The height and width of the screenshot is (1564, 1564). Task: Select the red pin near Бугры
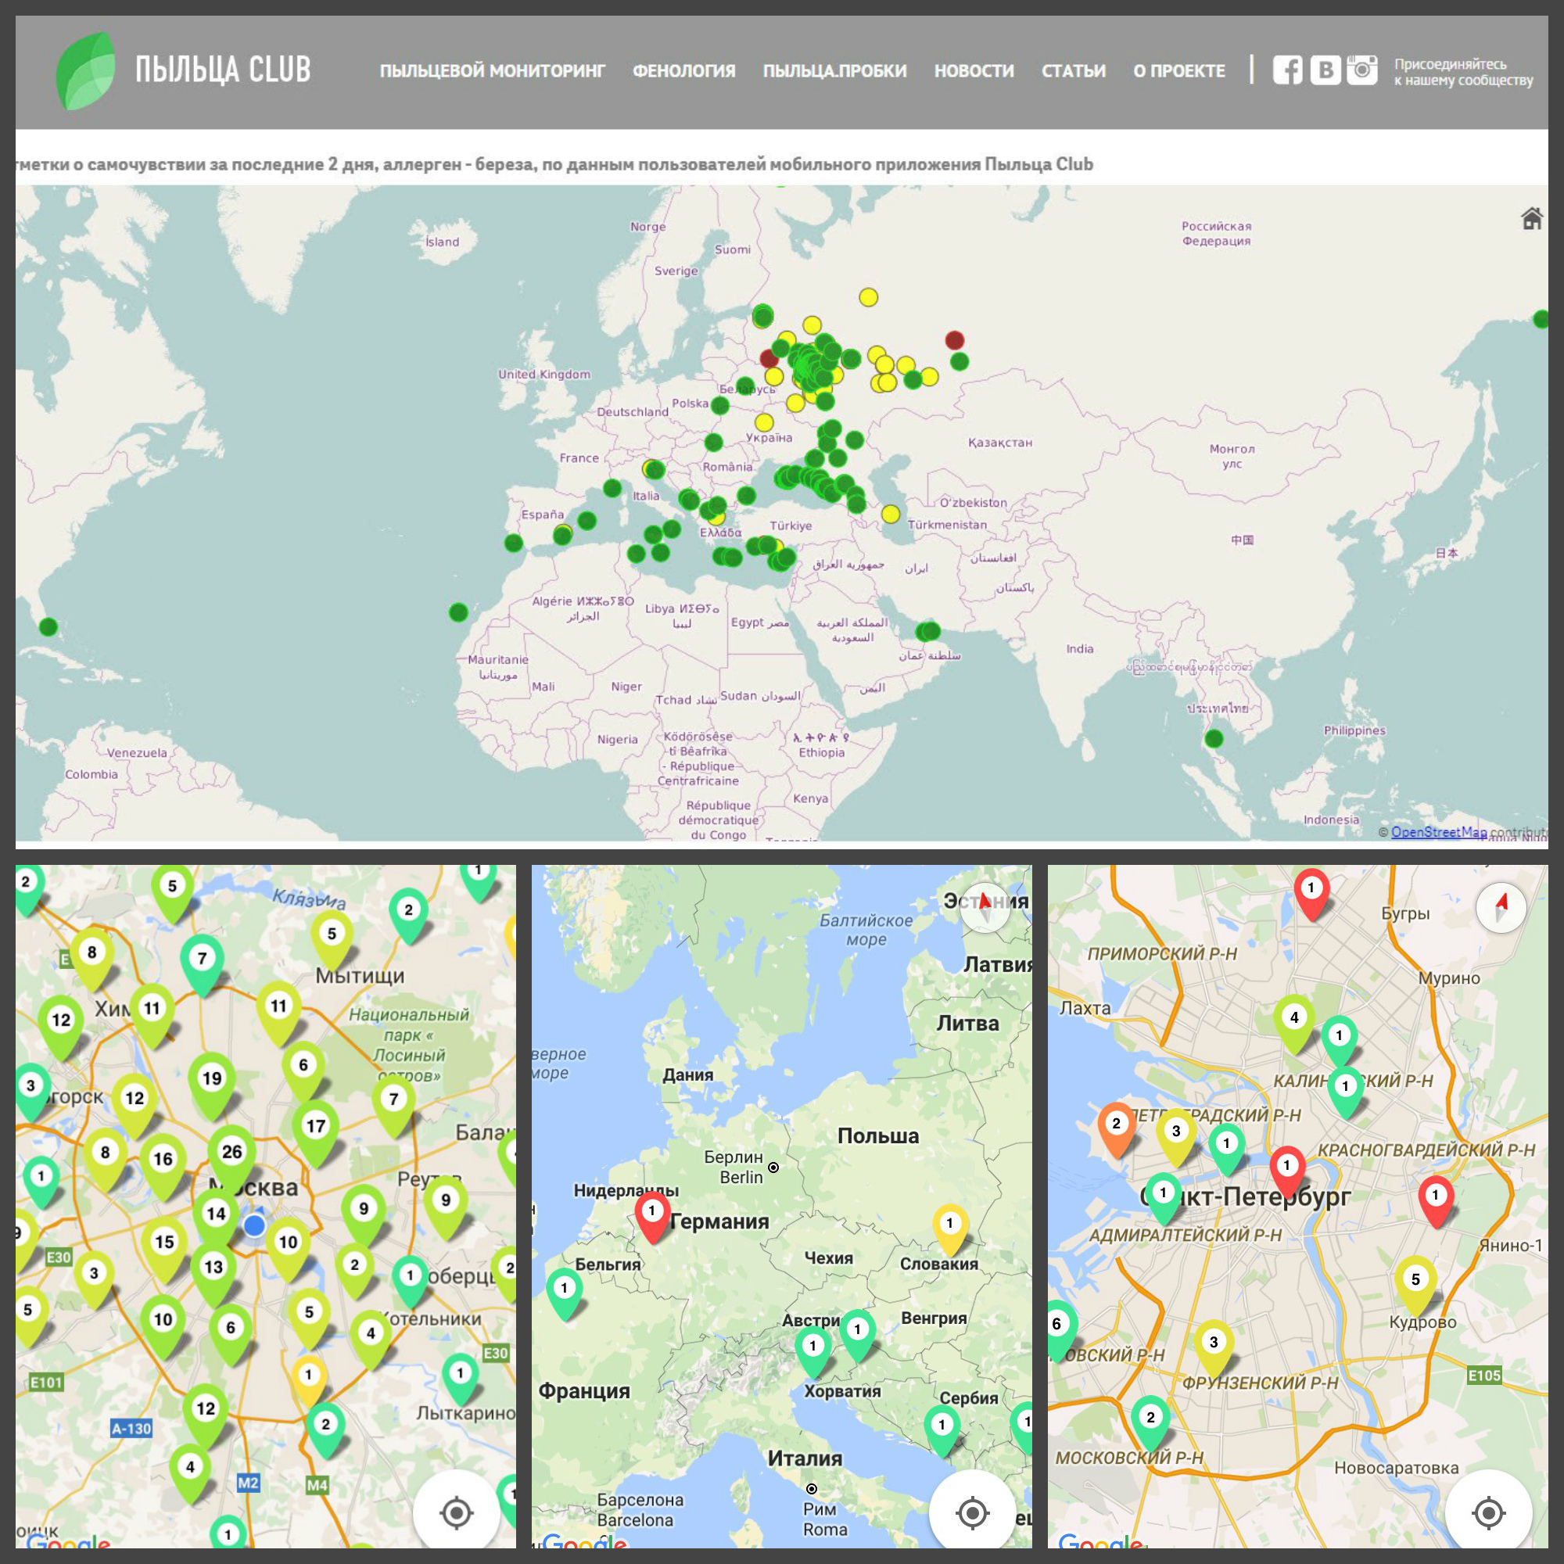click(x=1311, y=891)
